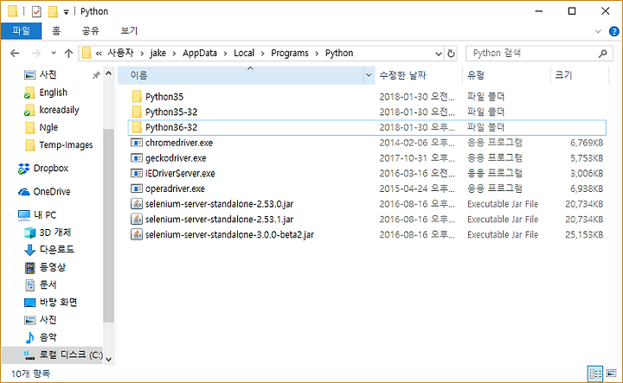Switch to details view layout
The width and height of the screenshot is (623, 383).
595,373
